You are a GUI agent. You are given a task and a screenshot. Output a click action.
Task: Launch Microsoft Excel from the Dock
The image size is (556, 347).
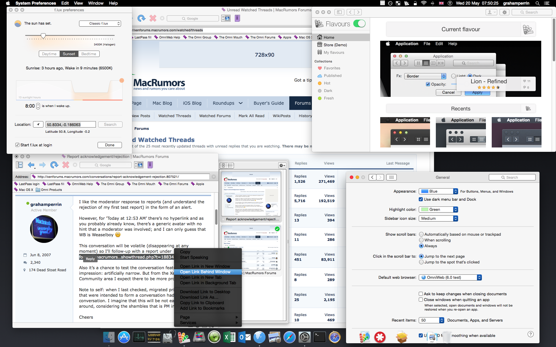coord(229,337)
